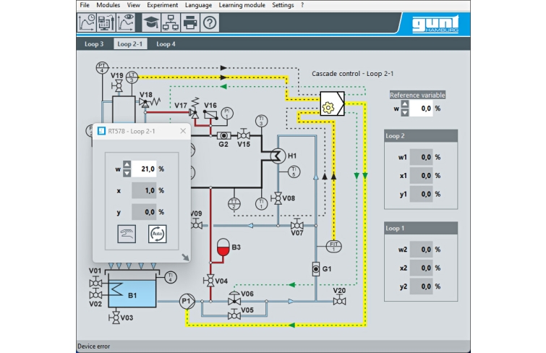The height and width of the screenshot is (353, 546).
Task: Switch to the Loop 4 tab
Action: [166, 44]
